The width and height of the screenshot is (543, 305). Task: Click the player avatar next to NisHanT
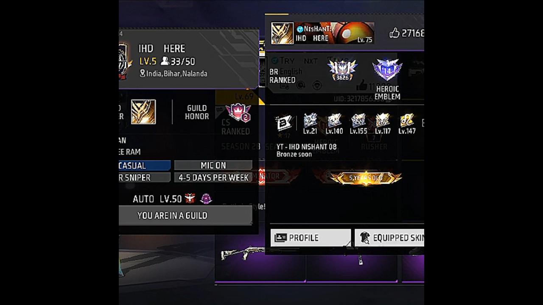click(x=282, y=33)
